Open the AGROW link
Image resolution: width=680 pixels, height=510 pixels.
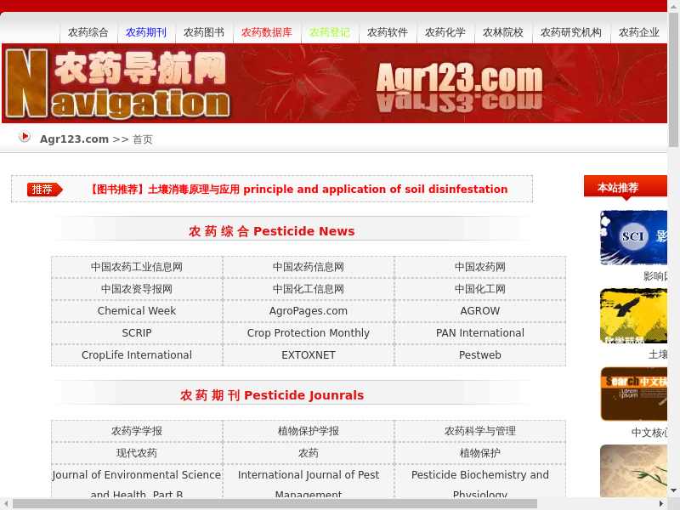click(480, 311)
